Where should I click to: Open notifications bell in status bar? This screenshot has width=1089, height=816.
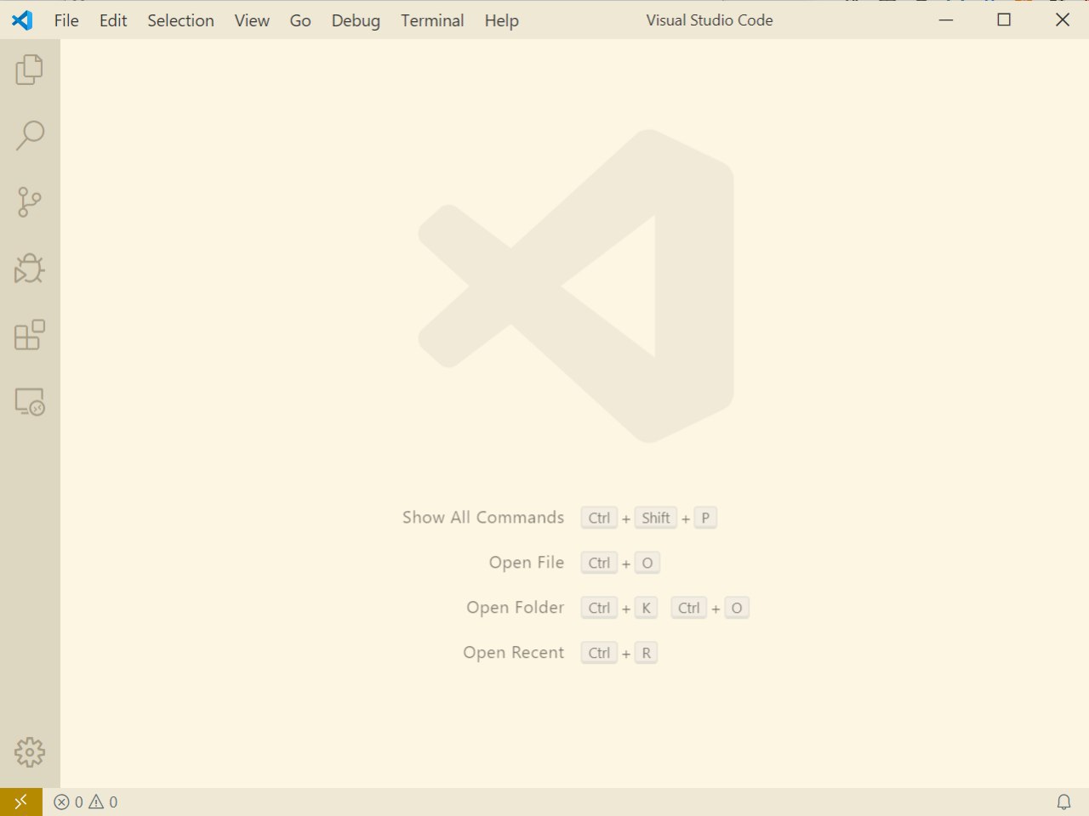click(x=1063, y=802)
